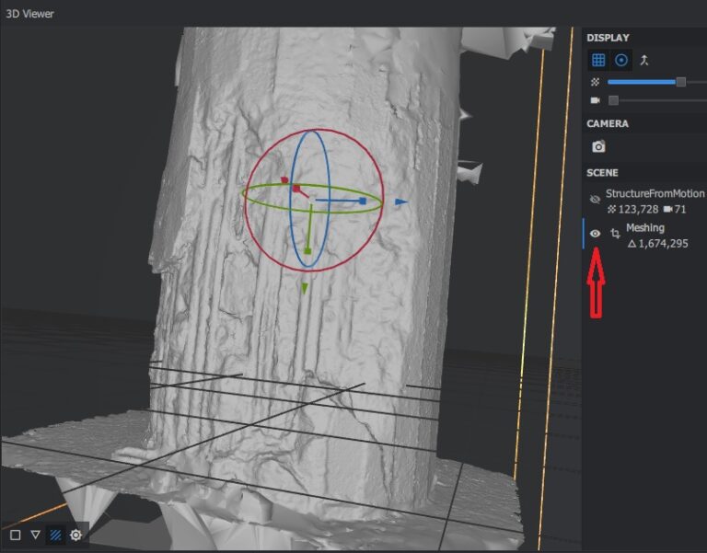Select textured render mode striped icon
The image size is (707, 553).
point(55,535)
